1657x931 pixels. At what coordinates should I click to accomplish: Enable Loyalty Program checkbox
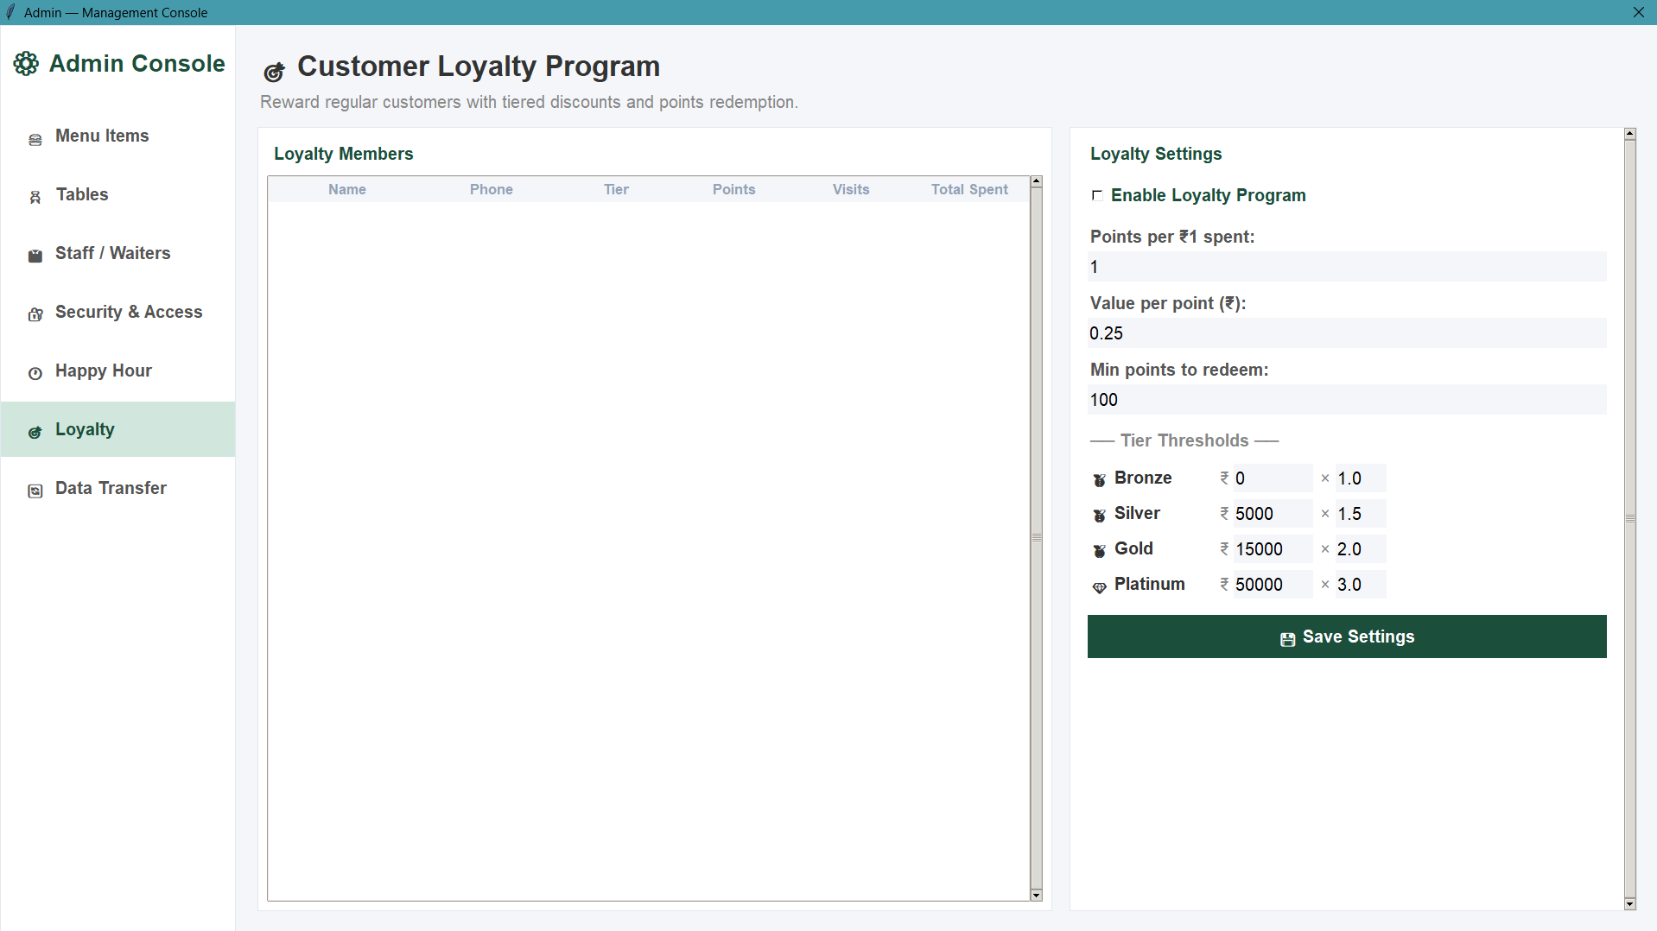pyautogui.click(x=1097, y=195)
